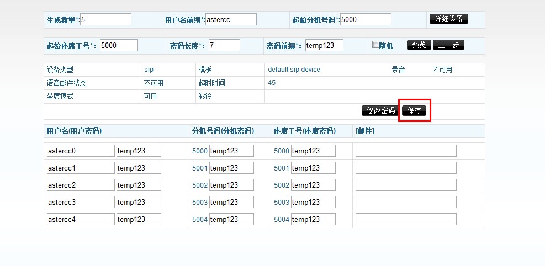Focus agent 5004 password field

coord(313,219)
